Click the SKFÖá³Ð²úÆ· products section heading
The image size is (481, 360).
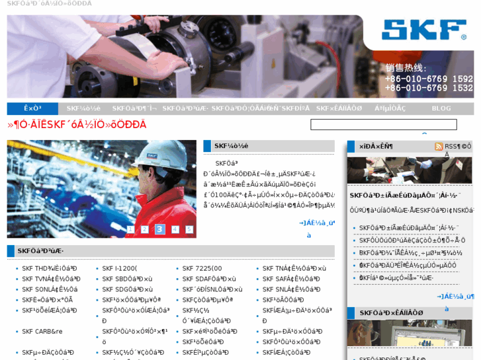[40, 251]
